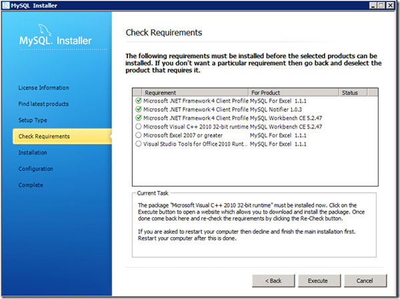Click the MySQL dolphin logo in sidebar
The width and height of the screenshot is (400, 299).
click(45, 31)
